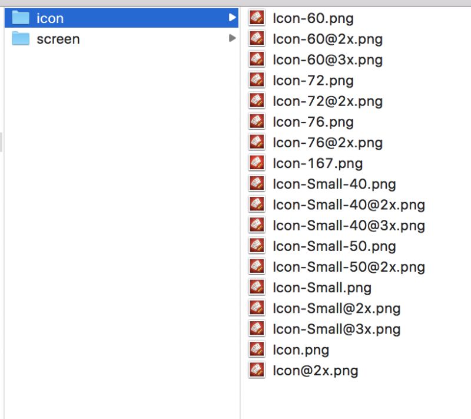
Task: Click the Icon-72@2x.png thumbnail icon
Action: (256, 101)
